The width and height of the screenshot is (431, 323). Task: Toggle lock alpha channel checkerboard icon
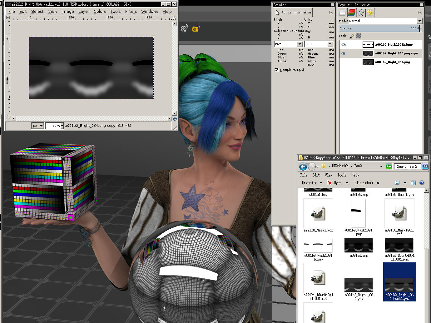(x=359, y=36)
